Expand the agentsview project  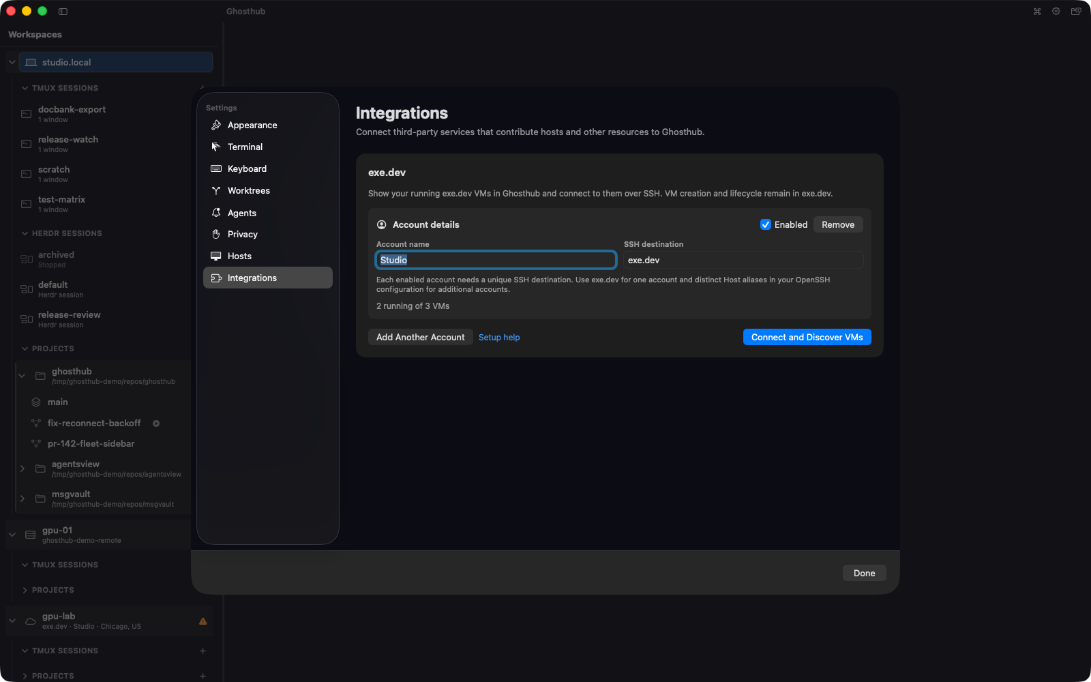[22, 469]
